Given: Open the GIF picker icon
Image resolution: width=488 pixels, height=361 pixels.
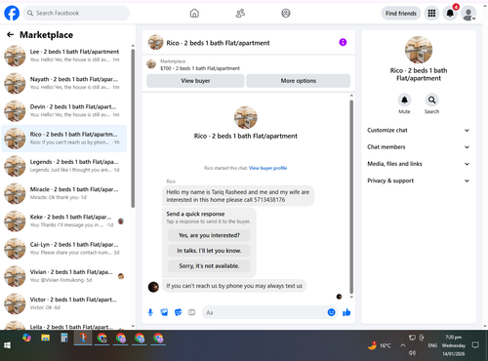Looking at the screenshot, I should click(192, 312).
